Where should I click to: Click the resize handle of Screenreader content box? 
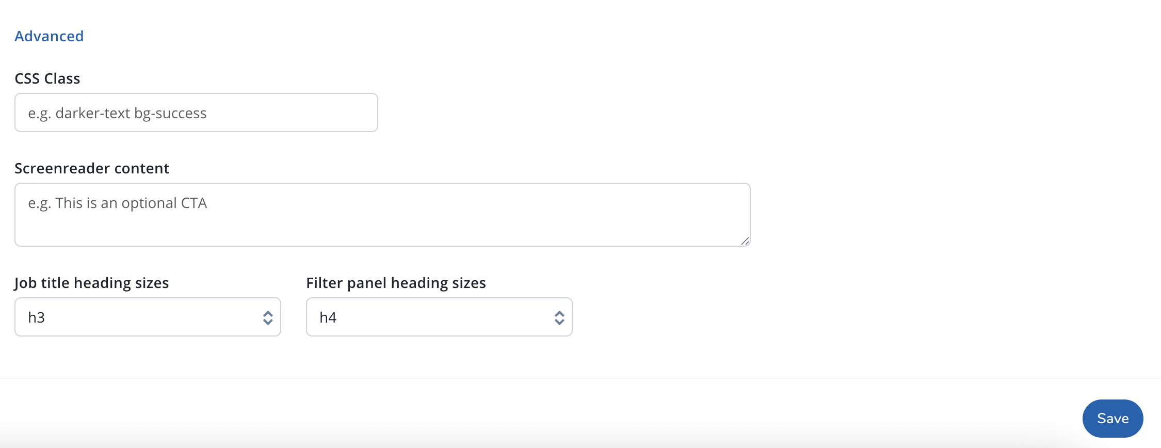pos(745,241)
